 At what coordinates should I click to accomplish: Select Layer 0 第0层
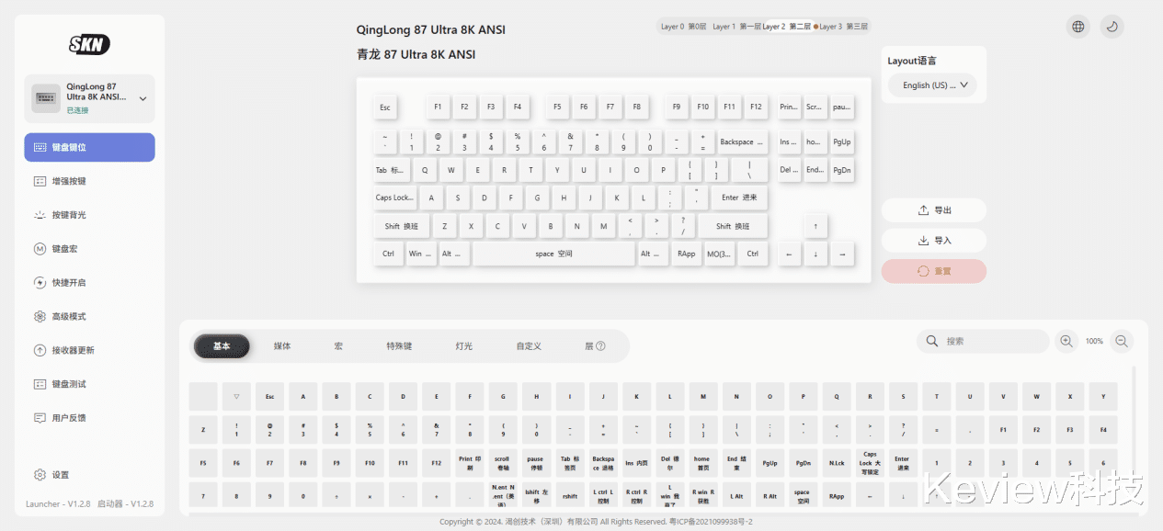coord(683,27)
